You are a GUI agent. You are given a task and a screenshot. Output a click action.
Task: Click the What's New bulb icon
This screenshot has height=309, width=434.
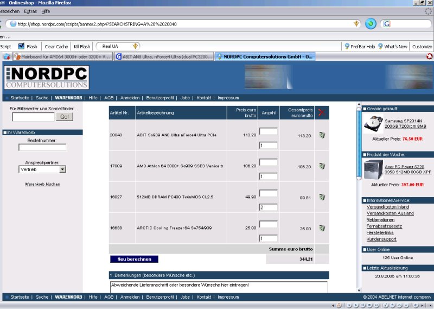click(380, 46)
